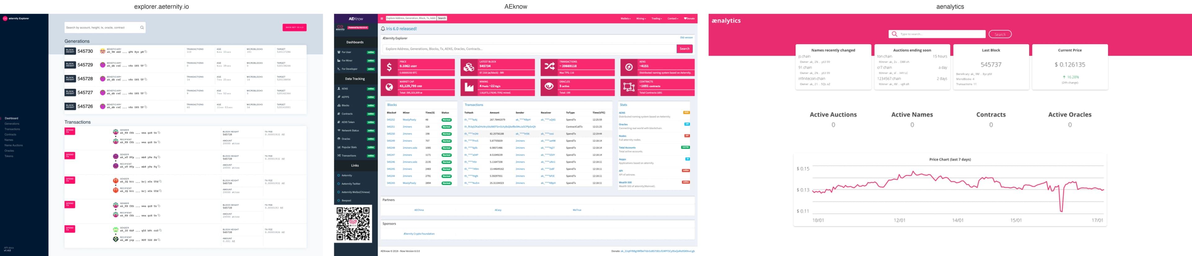
Task: Click Iris 6.0 released bell notice
Action: pyautogui.click(x=399, y=29)
